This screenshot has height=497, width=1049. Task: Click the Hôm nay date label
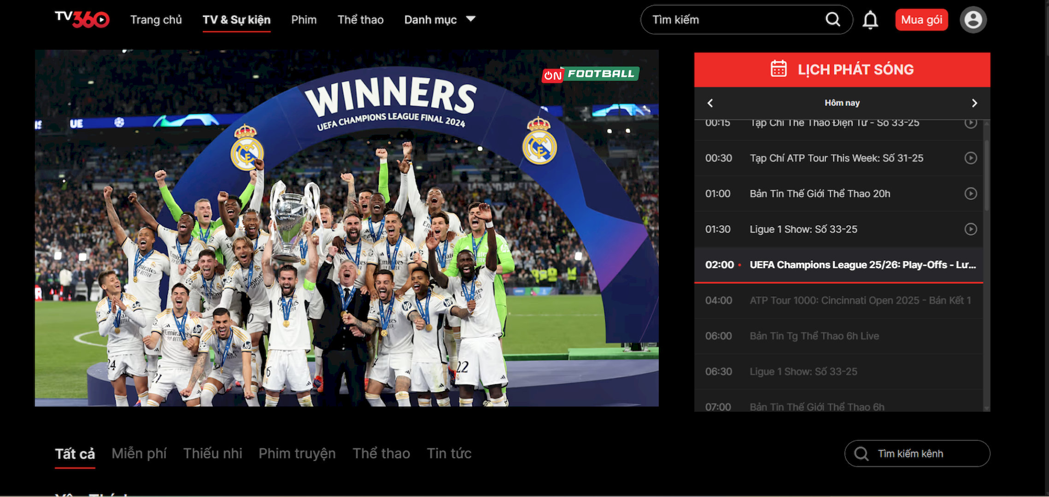pos(842,103)
